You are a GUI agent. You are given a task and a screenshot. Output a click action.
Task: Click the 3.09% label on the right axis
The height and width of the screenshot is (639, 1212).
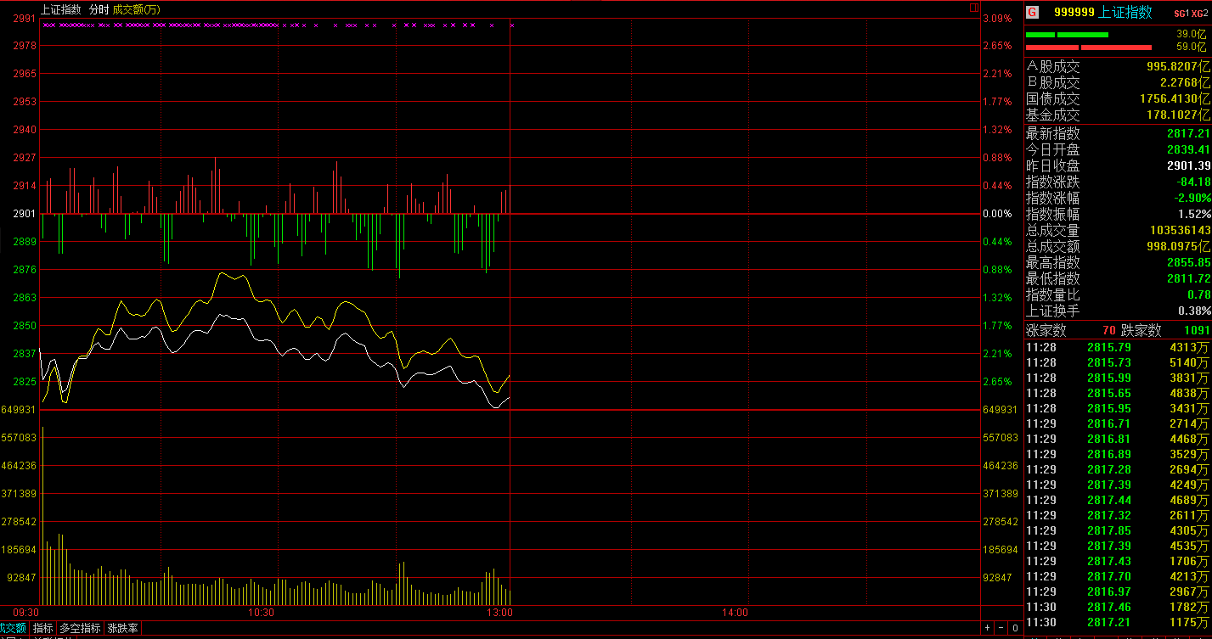pos(996,18)
